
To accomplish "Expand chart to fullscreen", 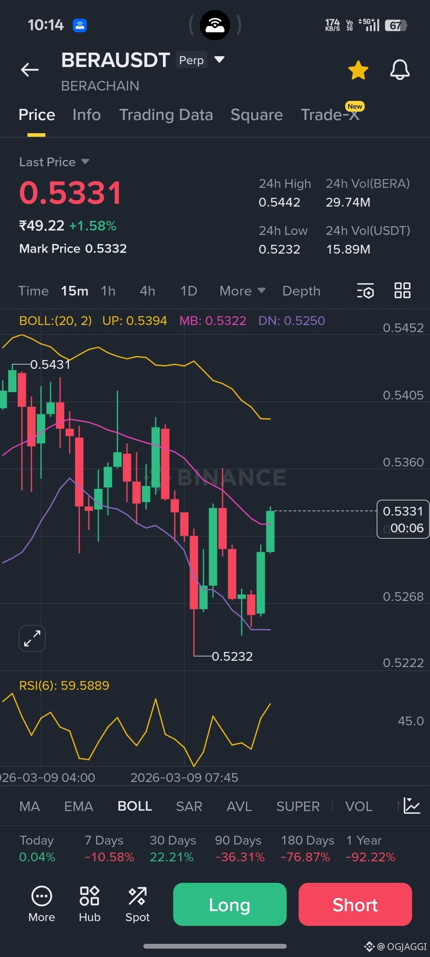I will pyautogui.click(x=32, y=638).
